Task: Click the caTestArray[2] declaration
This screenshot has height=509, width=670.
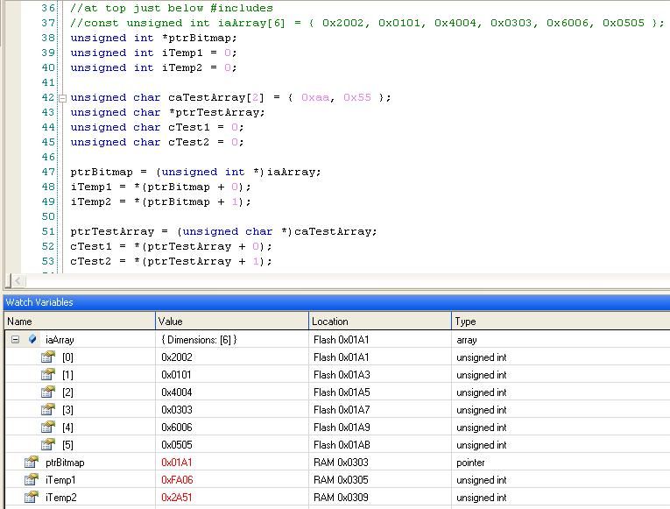Action: click(x=216, y=98)
